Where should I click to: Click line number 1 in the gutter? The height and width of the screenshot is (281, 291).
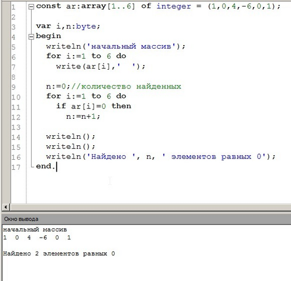click(13, 8)
